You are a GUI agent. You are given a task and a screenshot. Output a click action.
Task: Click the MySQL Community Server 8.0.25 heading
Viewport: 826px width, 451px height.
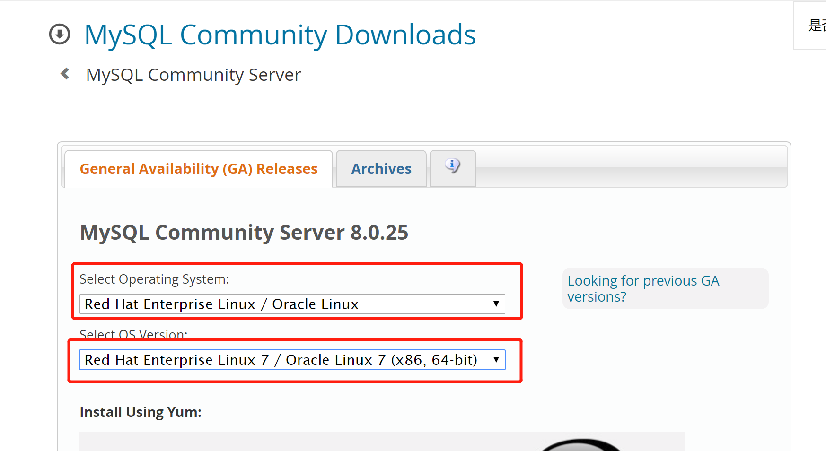[244, 233]
